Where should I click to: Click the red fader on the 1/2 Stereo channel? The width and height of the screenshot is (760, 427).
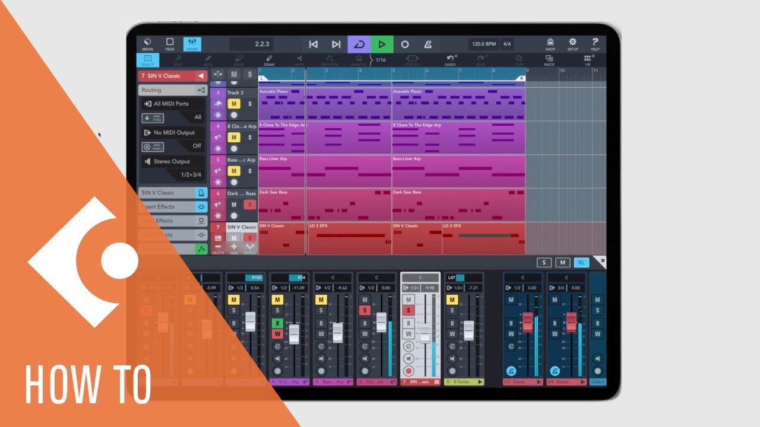pos(527,322)
